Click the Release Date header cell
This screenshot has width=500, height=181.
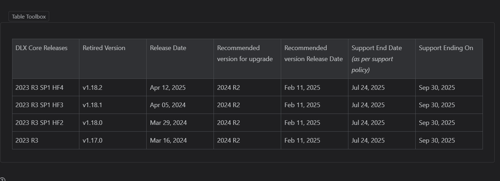coord(180,59)
